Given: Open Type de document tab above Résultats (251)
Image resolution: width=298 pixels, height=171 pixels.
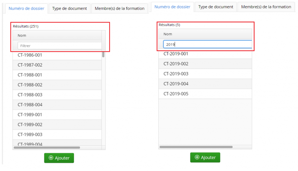Looking at the screenshot, I should point(70,8).
